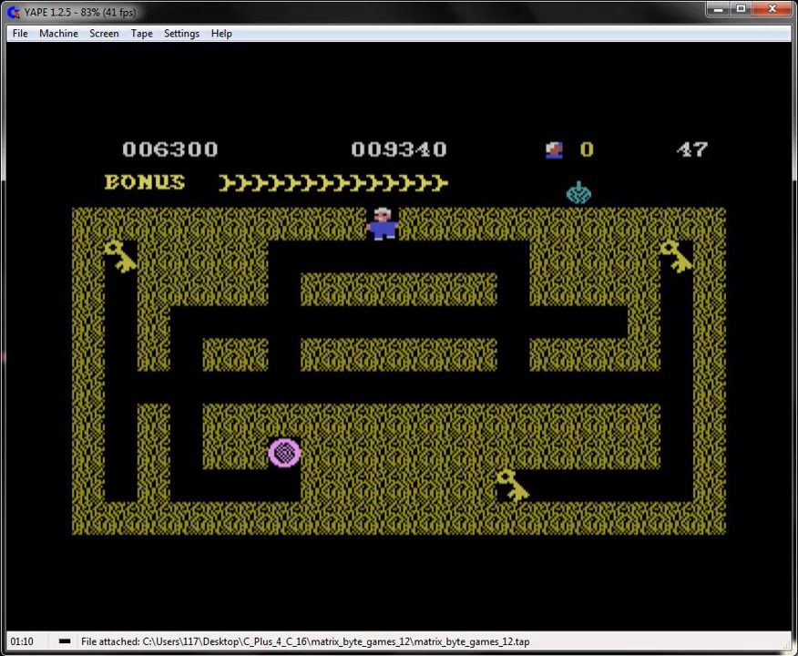Click the attached file path in status bar

click(x=305, y=641)
